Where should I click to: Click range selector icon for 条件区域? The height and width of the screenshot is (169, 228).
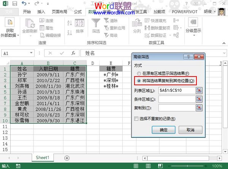199,99
